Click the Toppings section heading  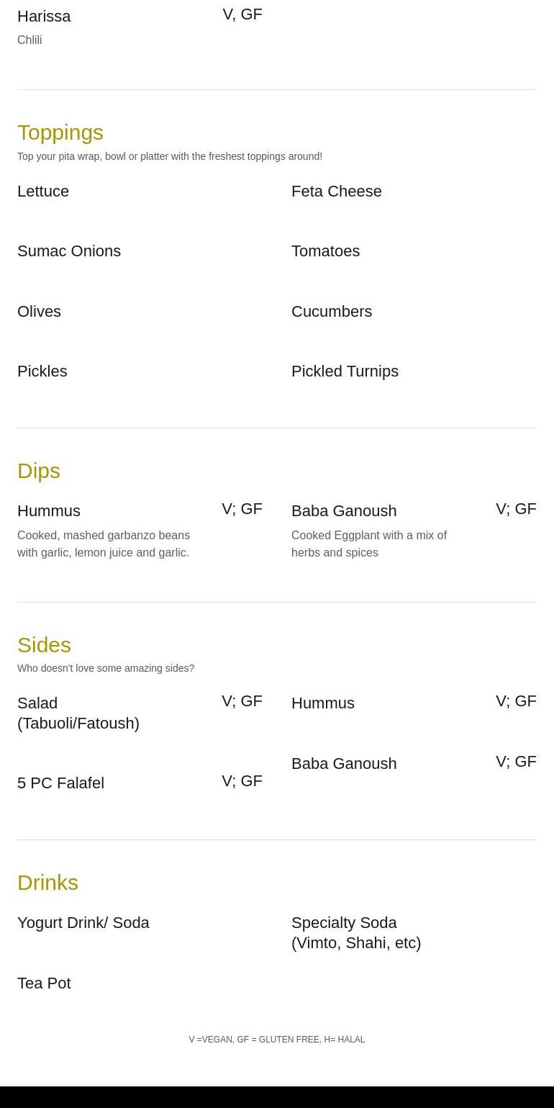tap(60, 132)
